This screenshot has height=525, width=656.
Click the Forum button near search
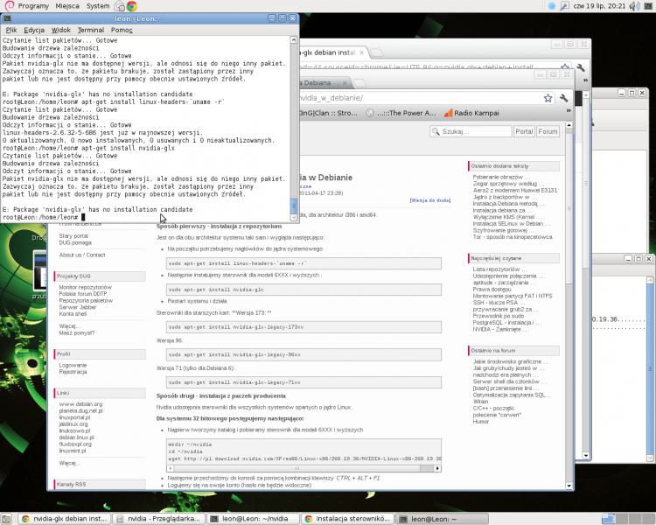click(x=548, y=131)
